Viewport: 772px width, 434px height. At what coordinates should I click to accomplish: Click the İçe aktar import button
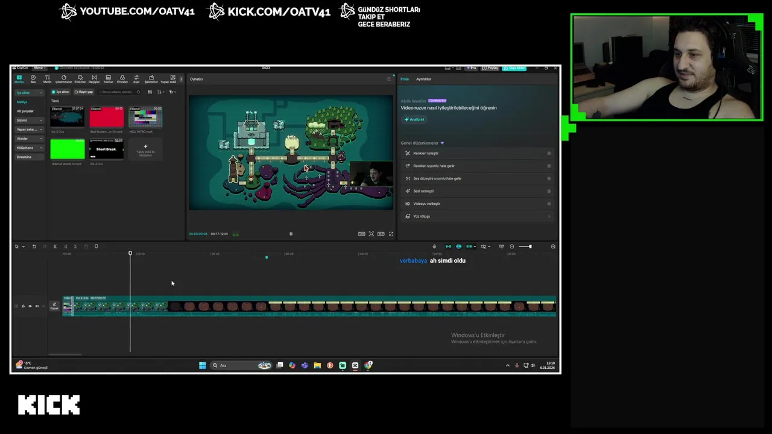(60, 92)
